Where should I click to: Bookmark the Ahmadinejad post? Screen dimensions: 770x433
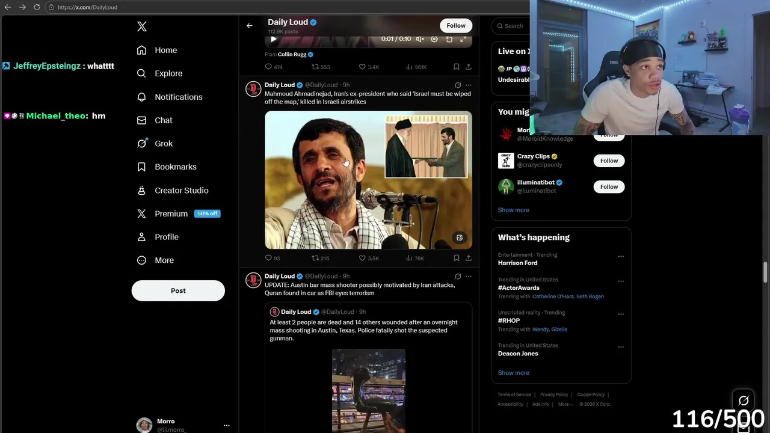tap(456, 258)
